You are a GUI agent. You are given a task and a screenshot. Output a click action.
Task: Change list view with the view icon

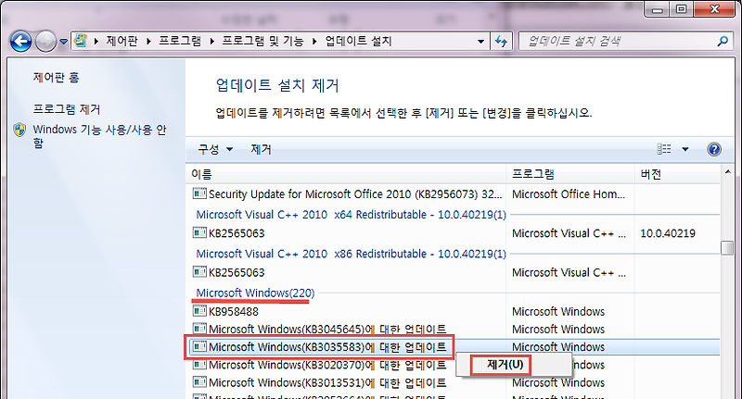coord(664,149)
